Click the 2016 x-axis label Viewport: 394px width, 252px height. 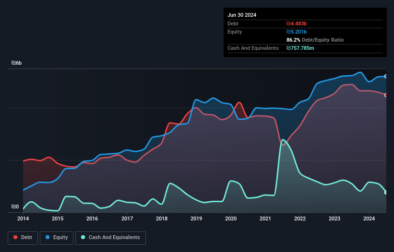tap(92, 218)
